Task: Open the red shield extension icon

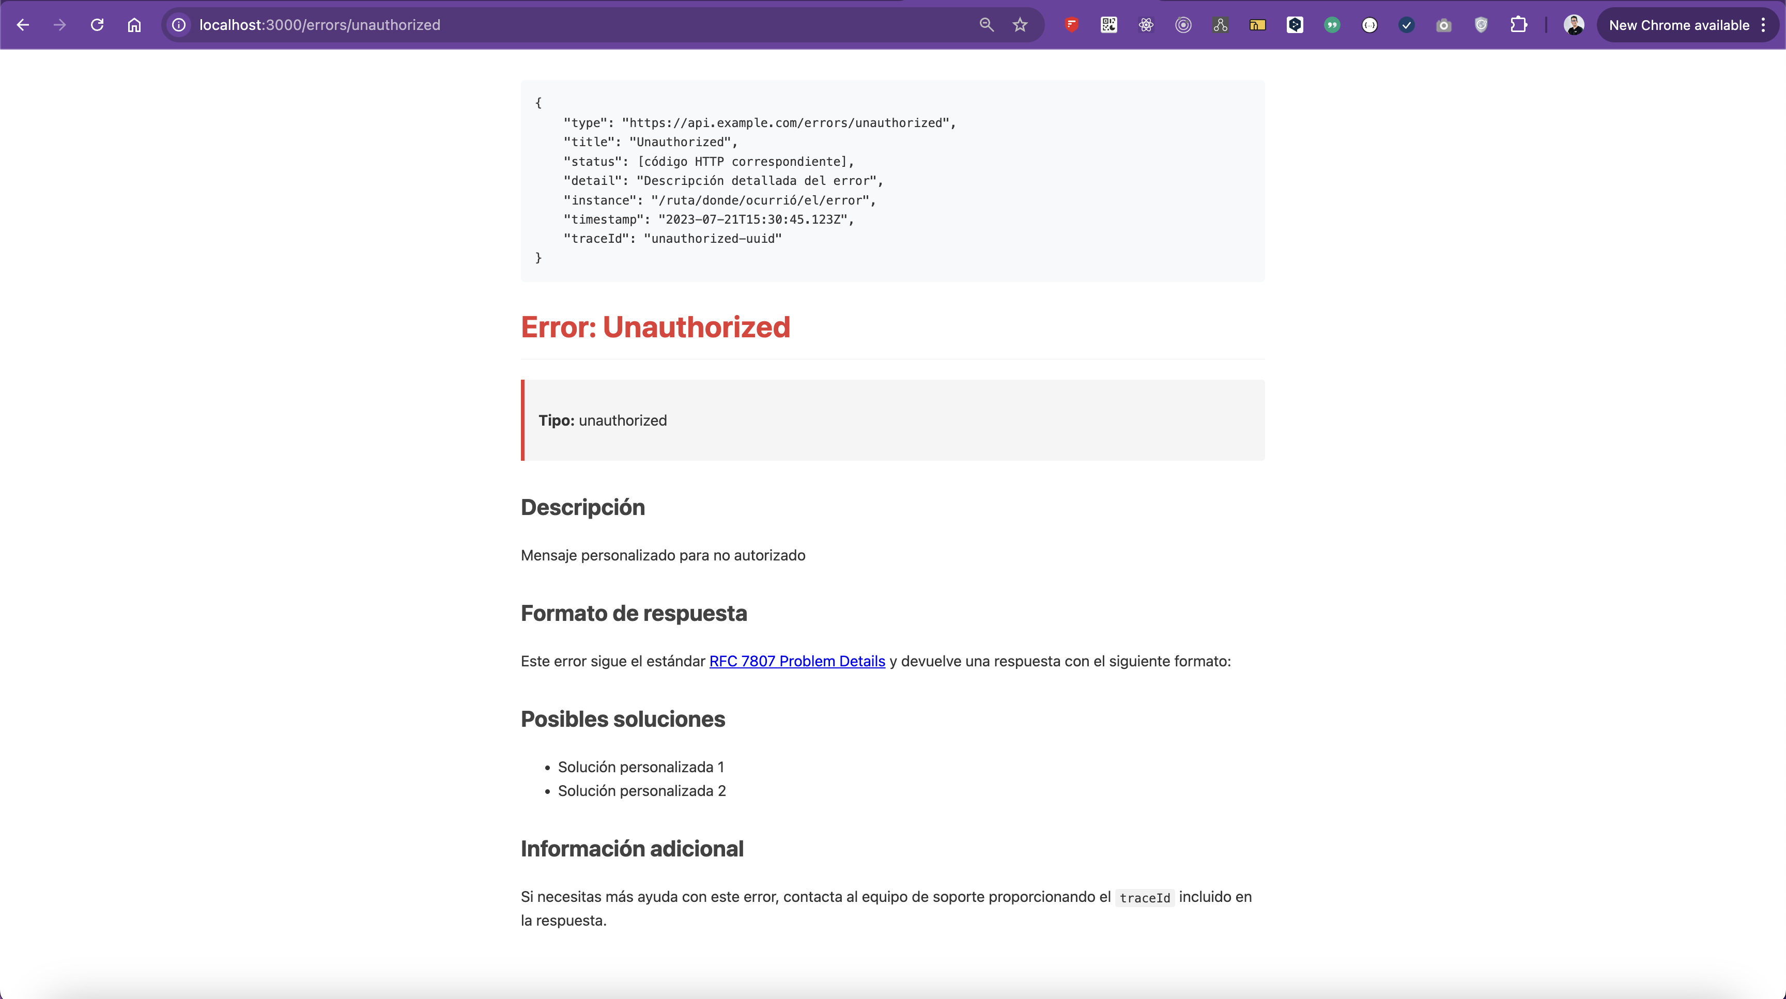Action: (x=1071, y=25)
